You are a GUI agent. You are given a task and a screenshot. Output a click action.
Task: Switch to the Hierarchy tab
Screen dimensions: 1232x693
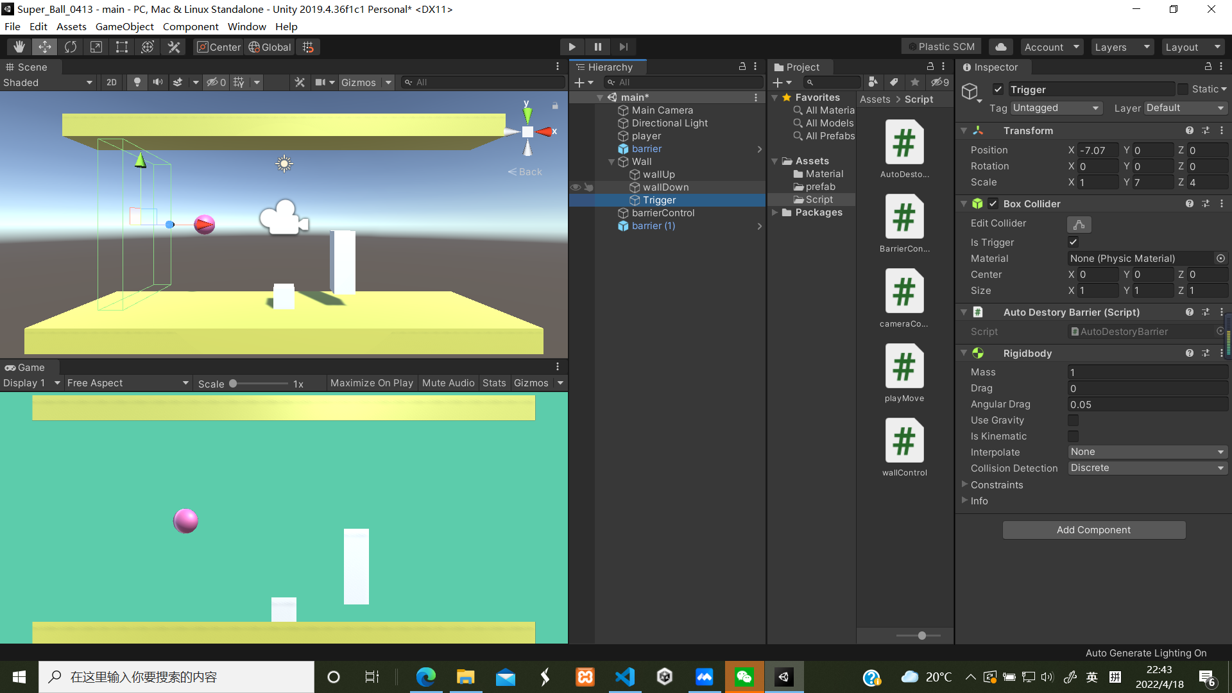pos(608,67)
